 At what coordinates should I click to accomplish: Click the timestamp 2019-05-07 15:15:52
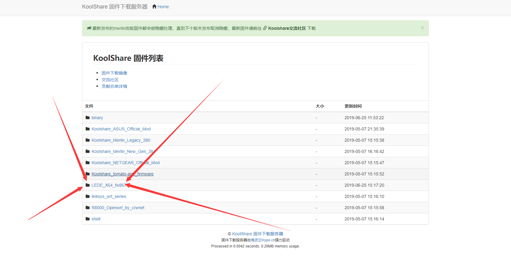[364, 174]
